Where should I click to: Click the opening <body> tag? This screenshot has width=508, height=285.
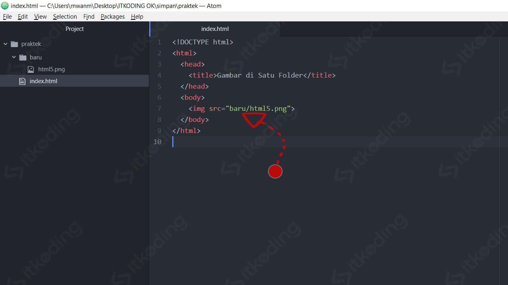point(192,97)
